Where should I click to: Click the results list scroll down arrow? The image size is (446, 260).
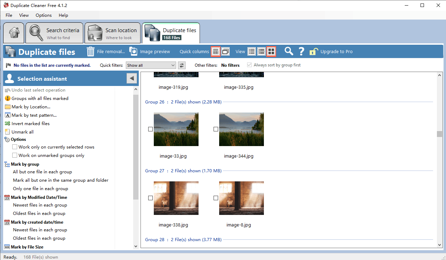[439, 245]
